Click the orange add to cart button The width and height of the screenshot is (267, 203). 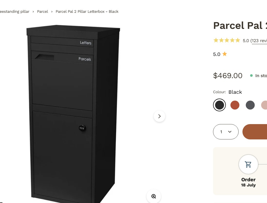click(255, 132)
